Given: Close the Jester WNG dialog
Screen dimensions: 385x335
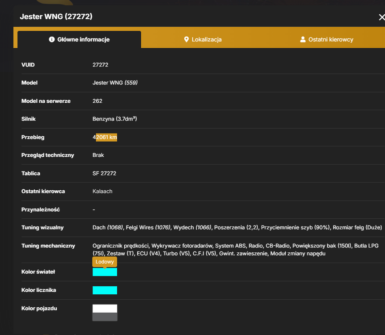Looking at the screenshot, I should coord(381,17).
